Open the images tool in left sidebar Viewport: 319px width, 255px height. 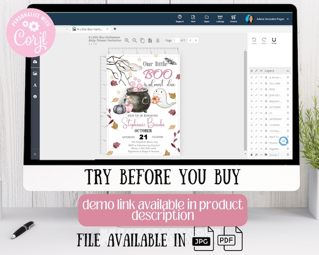click(35, 73)
